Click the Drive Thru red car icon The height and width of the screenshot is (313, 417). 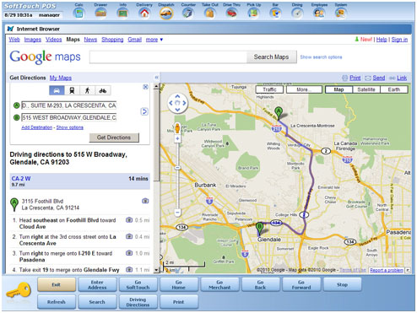coord(231,13)
